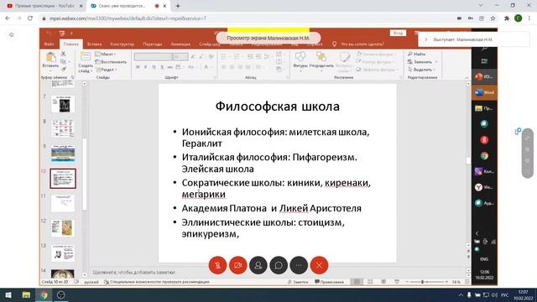Viewport: 537px width, 302px height.
Task: Switch to slide sorter view icon
Action: click(370, 282)
